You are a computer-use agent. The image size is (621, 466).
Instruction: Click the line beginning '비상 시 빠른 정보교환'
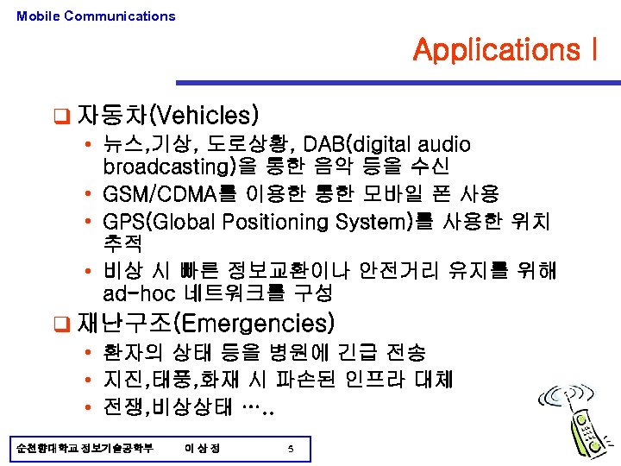coord(329,271)
